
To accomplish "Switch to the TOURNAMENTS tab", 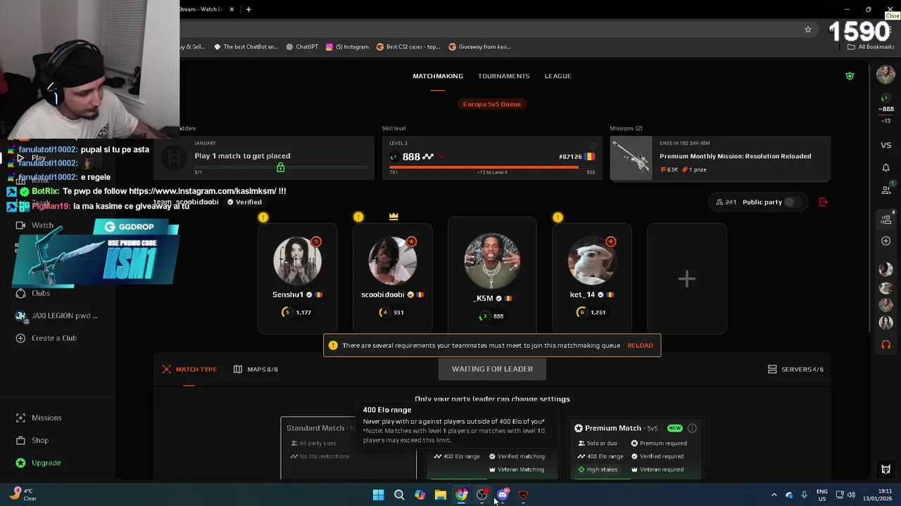I will [503, 76].
